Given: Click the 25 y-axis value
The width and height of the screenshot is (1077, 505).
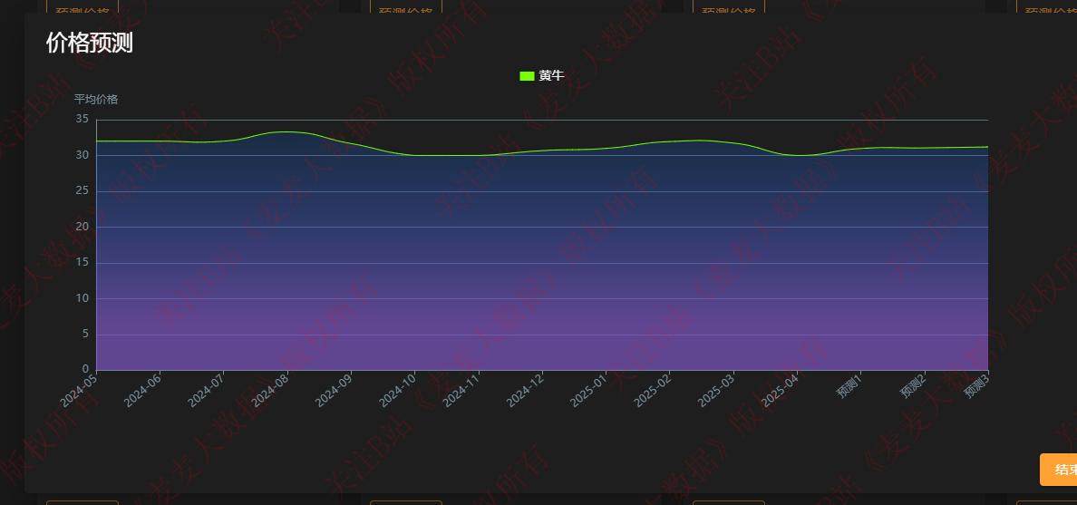Looking at the screenshot, I should tap(82, 191).
